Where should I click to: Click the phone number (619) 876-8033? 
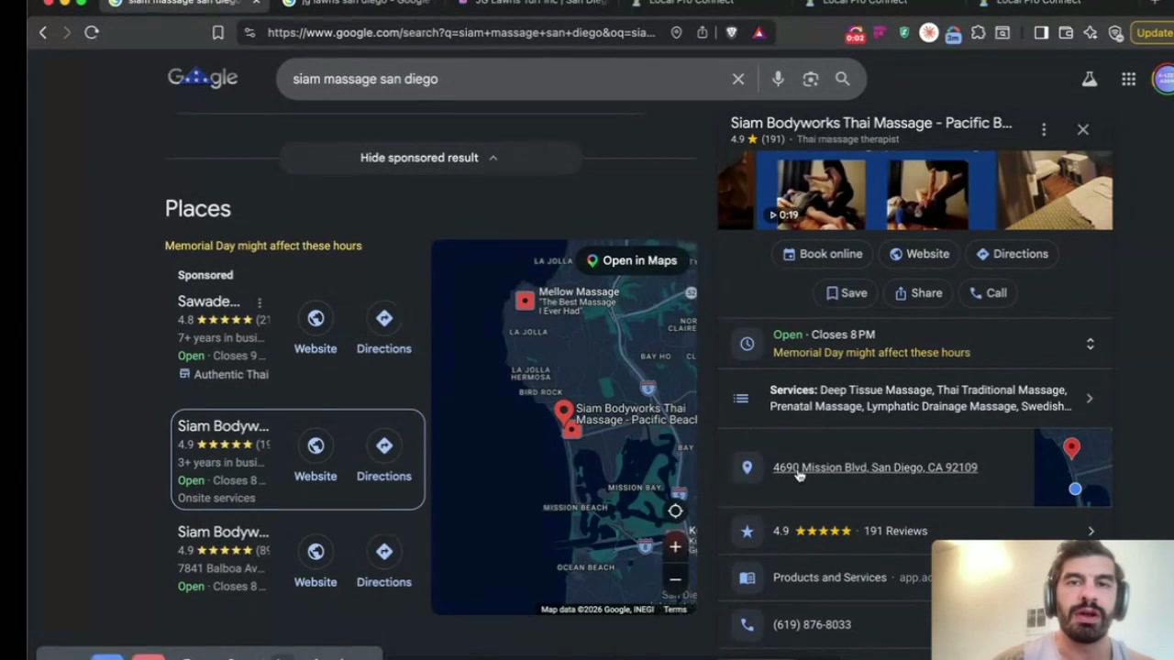pyautogui.click(x=812, y=624)
